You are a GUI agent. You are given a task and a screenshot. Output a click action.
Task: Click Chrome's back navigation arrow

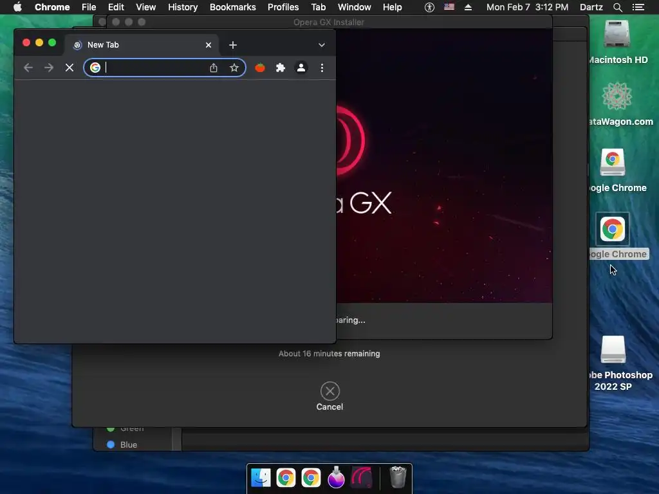pos(28,68)
